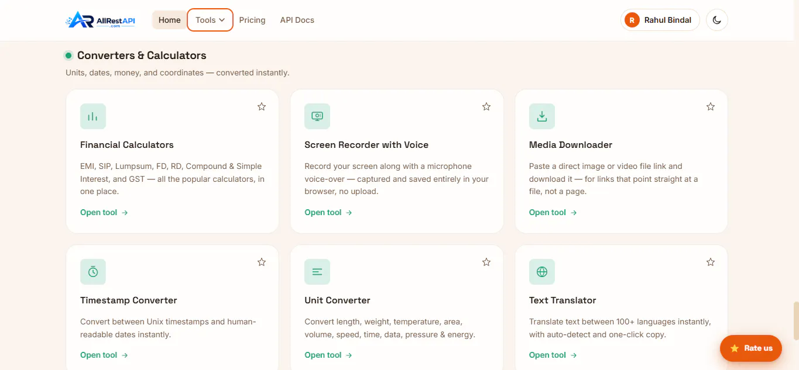Click the Unit Converter title
The height and width of the screenshot is (370, 799).
(x=337, y=300)
